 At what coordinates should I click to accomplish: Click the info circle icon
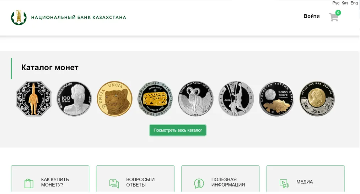click(x=199, y=183)
